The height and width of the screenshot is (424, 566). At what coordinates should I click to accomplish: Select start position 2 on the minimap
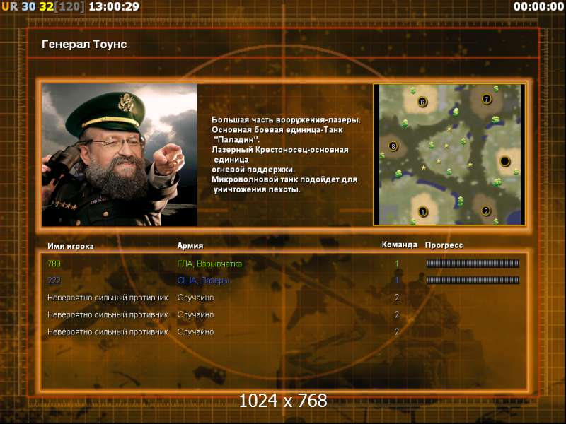486,211
